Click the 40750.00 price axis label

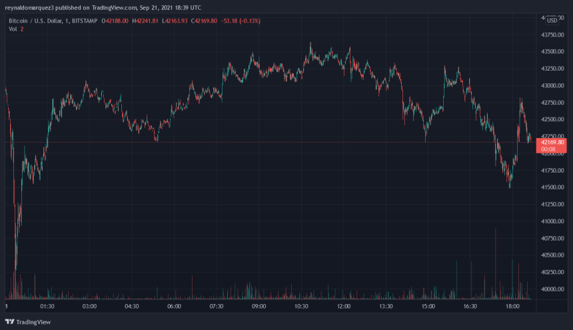(552, 238)
